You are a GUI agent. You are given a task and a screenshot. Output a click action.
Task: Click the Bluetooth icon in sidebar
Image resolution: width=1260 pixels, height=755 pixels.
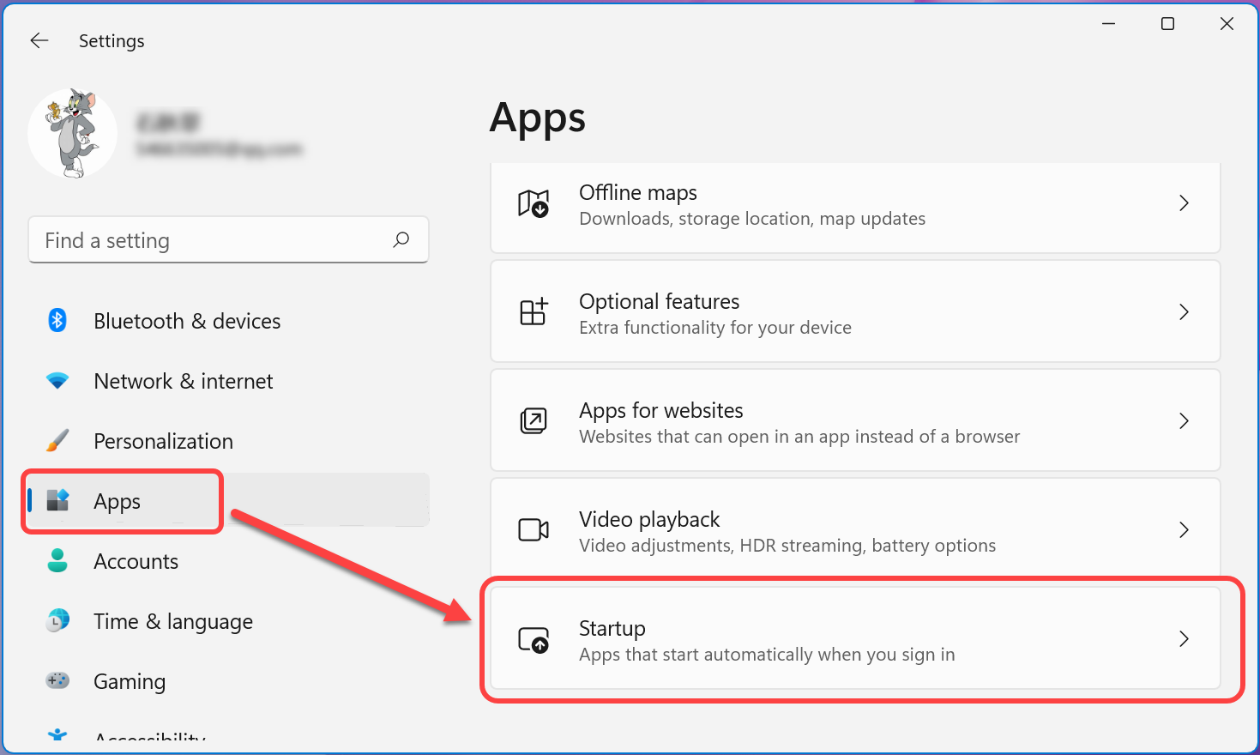pos(57,321)
